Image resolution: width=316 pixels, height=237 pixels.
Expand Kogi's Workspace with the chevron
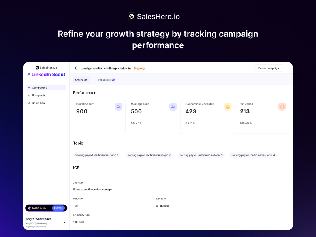click(64, 222)
